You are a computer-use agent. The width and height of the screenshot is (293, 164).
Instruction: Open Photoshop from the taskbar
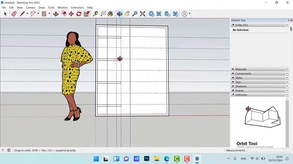(x=146, y=159)
